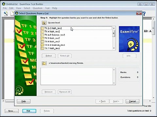Image resolution: width=157 pixels, height=117 pixels.
Task: Select the TX 2-3 Math_rev2 folder
Action: tap(77, 28)
